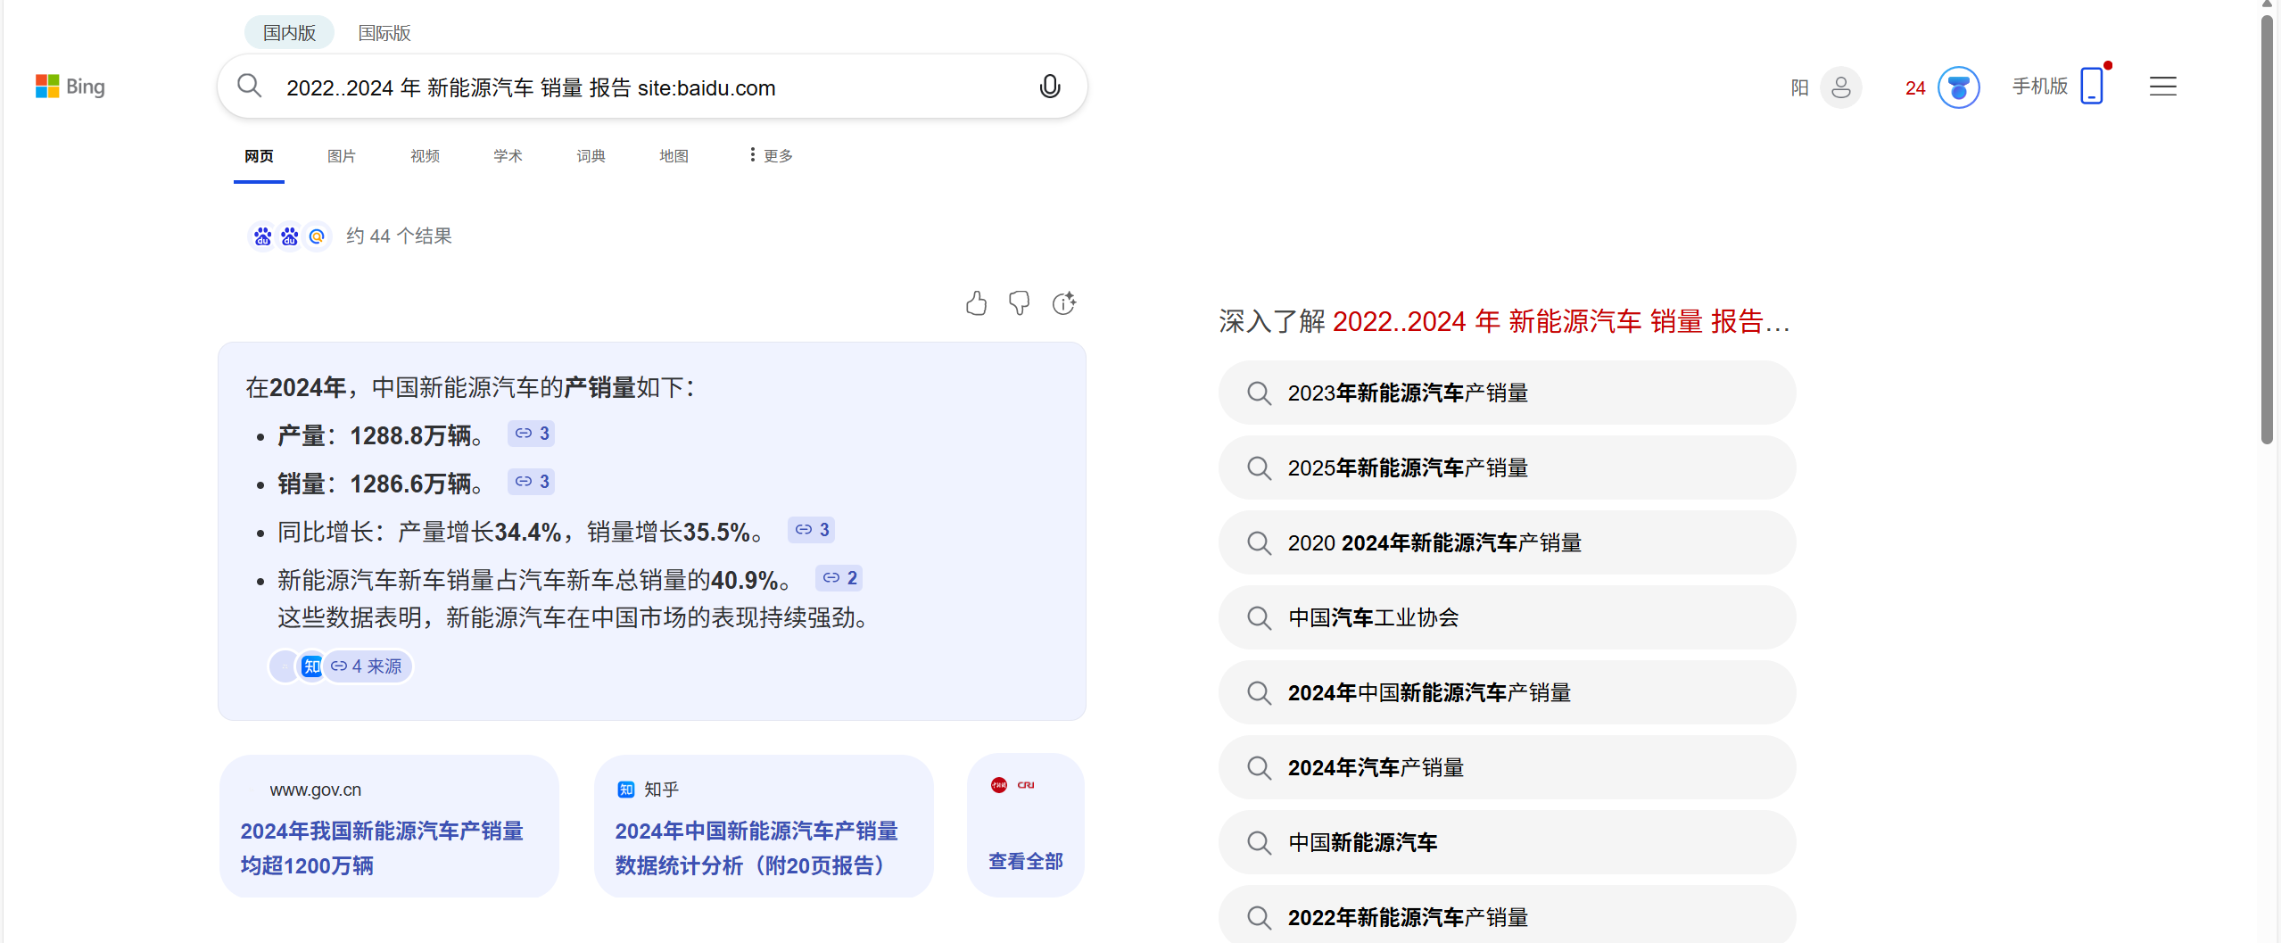2281x943 pixels.
Task: Click the Zhihu source icon in sources pill
Action: tap(311, 666)
